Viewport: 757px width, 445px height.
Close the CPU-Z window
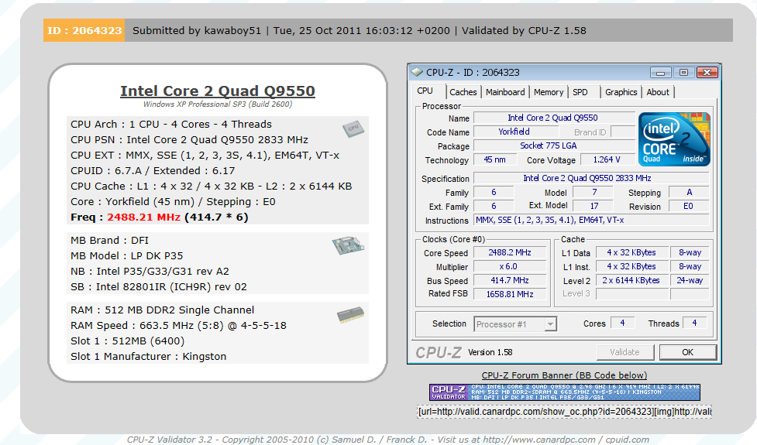pos(707,72)
